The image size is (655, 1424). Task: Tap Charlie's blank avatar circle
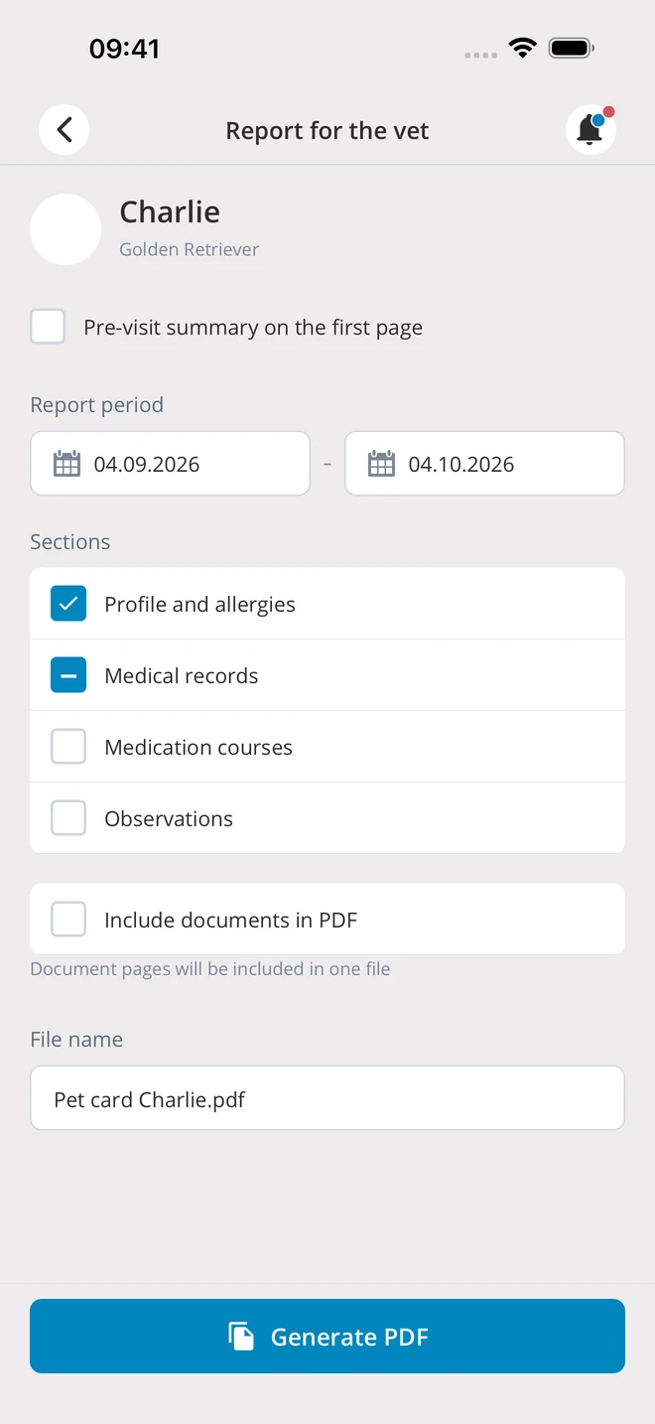[x=65, y=229]
